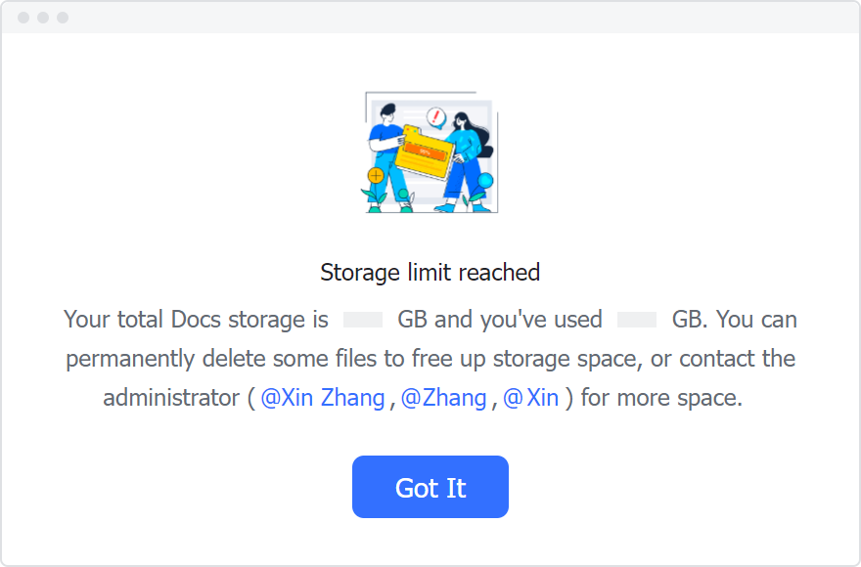Click the exclamation warning icon in the illustration
The height and width of the screenshot is (567, 861).
435,115
